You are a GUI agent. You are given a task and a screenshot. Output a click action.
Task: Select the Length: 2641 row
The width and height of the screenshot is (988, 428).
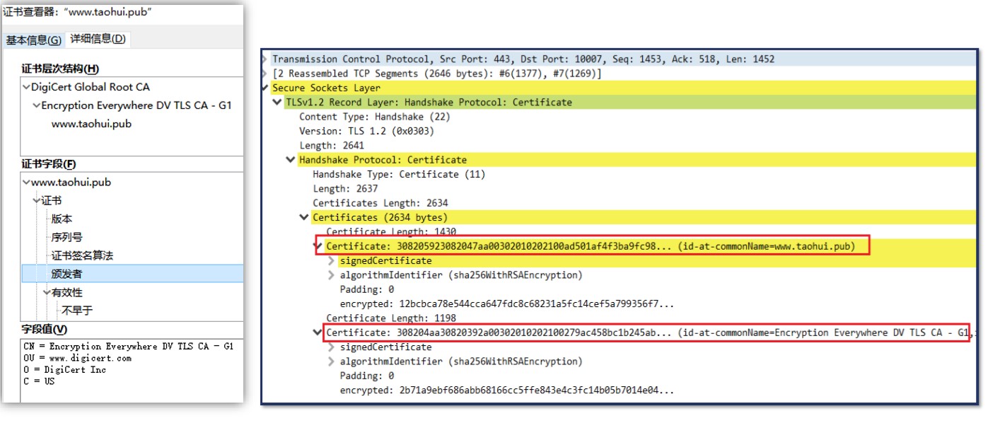[x=332, y=146]
